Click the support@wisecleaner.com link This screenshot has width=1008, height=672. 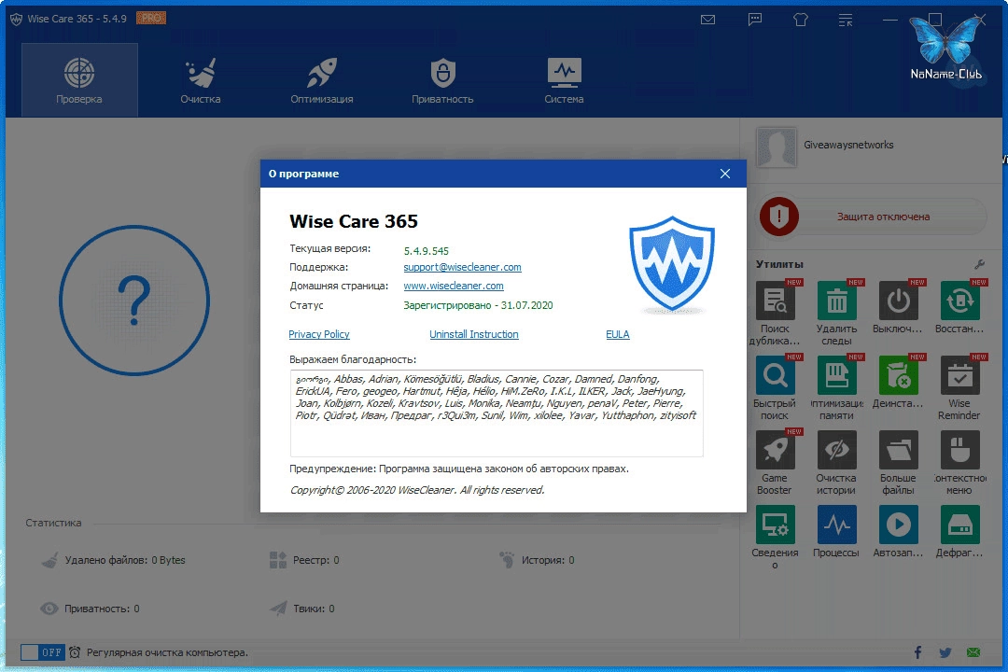[x=462, y=267]
